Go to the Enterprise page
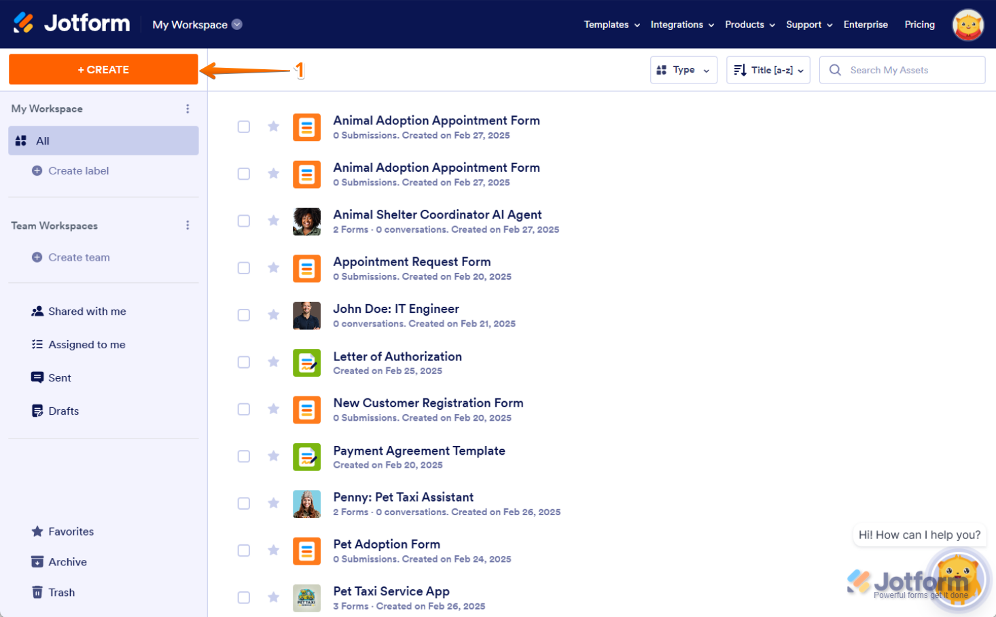Screen dimensions: 996x617 tap(866, 24)
